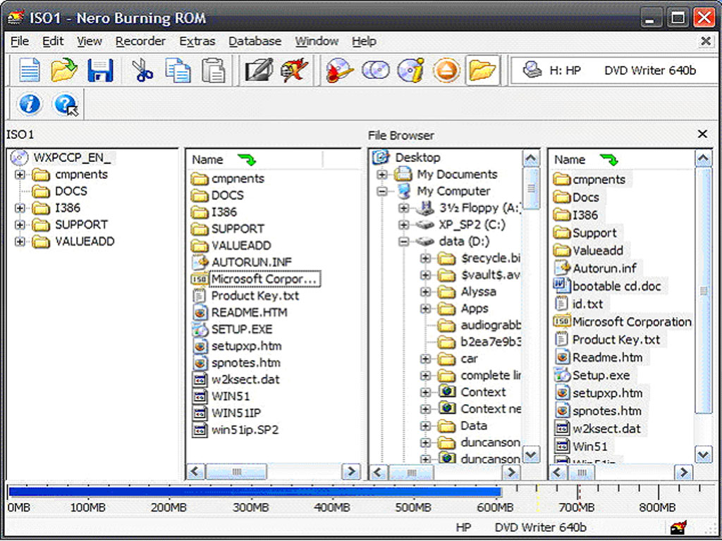The image size is (722, 541).
Task: Open the Window menu
Action: coord(317,42)
